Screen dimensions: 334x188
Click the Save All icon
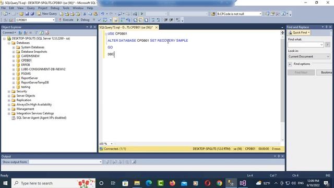32,14
